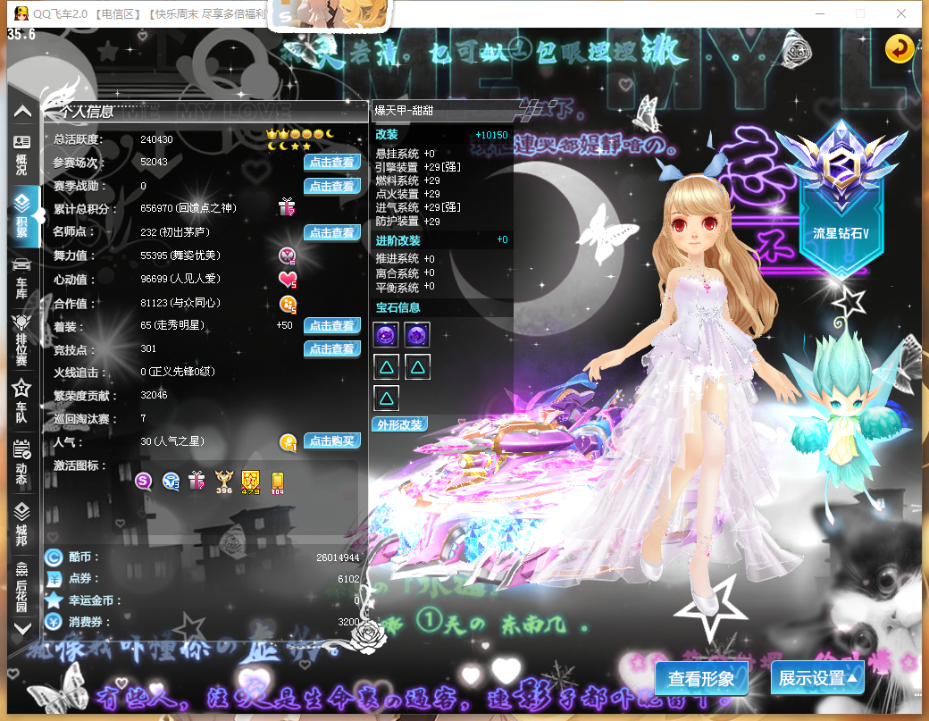Click the 爆天甲-甜甜 car name
The width and height of the screenshot is (929, 721).
(404, 111)
